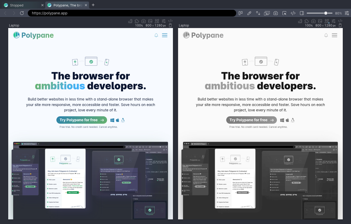Click the 80% zoom level value
This screenshot has height=224, width=351.
[338, 13]
